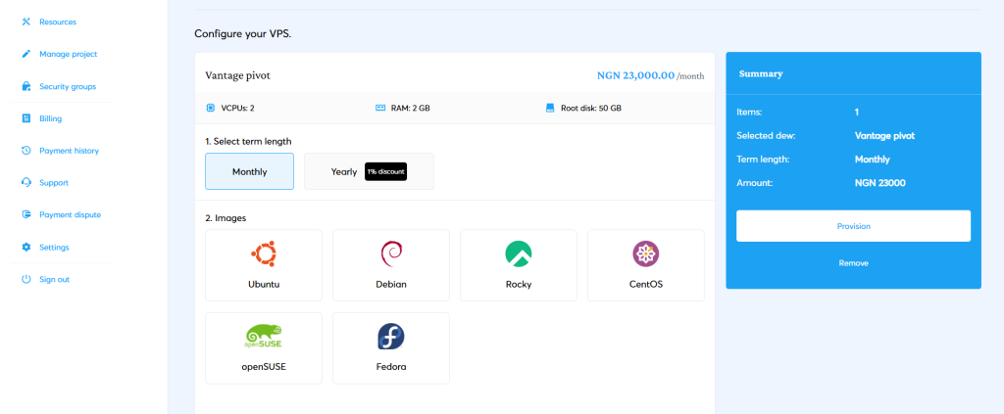The image size is (1004, 414).
Task: Pick the openSUSE image
Action: pyautogui.click(x=263, y=347)
